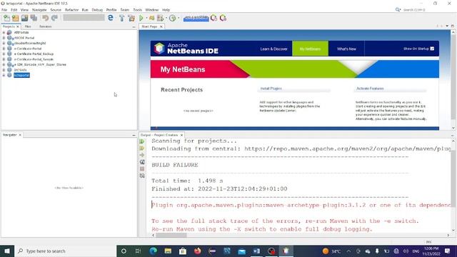The image size is (457, 257).
Task: Click the bottom icon in Output sidebar
Action: (142, 176)
